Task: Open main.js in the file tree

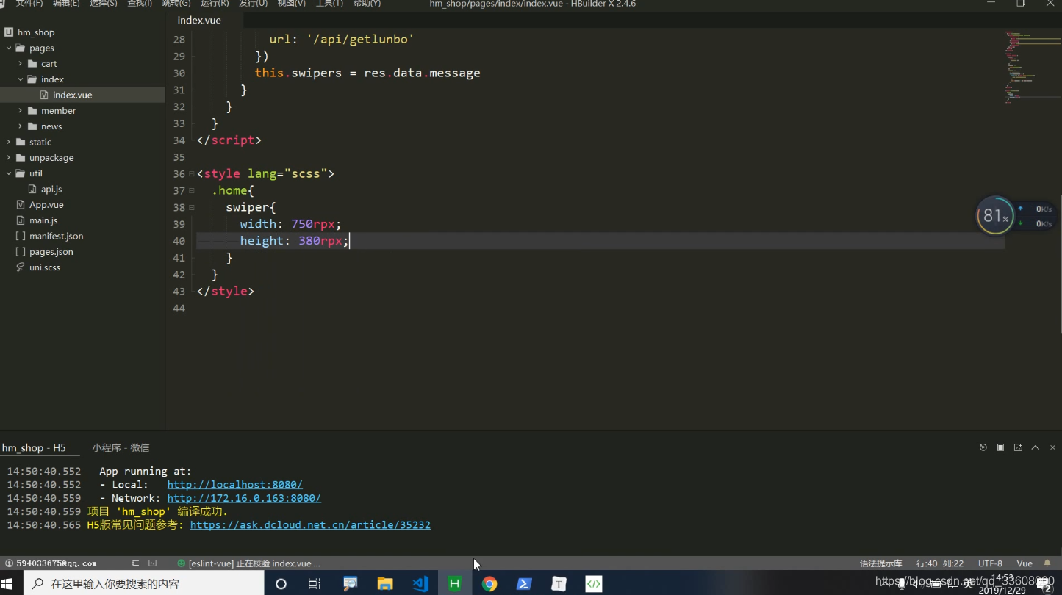Action: tap(43, 220)
